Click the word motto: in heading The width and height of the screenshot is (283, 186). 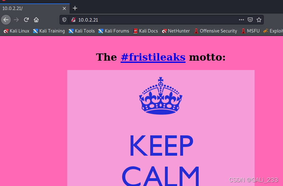[207, 57]
